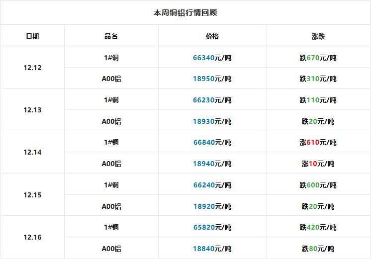Click change value 跌80元/吨

point(318,249)
